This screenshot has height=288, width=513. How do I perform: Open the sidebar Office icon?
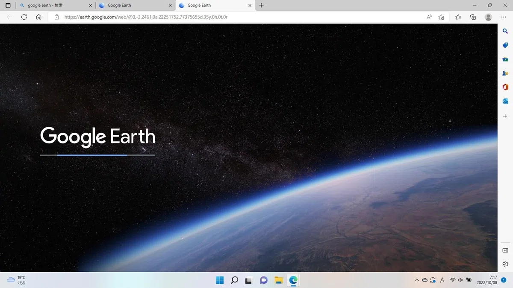click(x=505, y=87)
